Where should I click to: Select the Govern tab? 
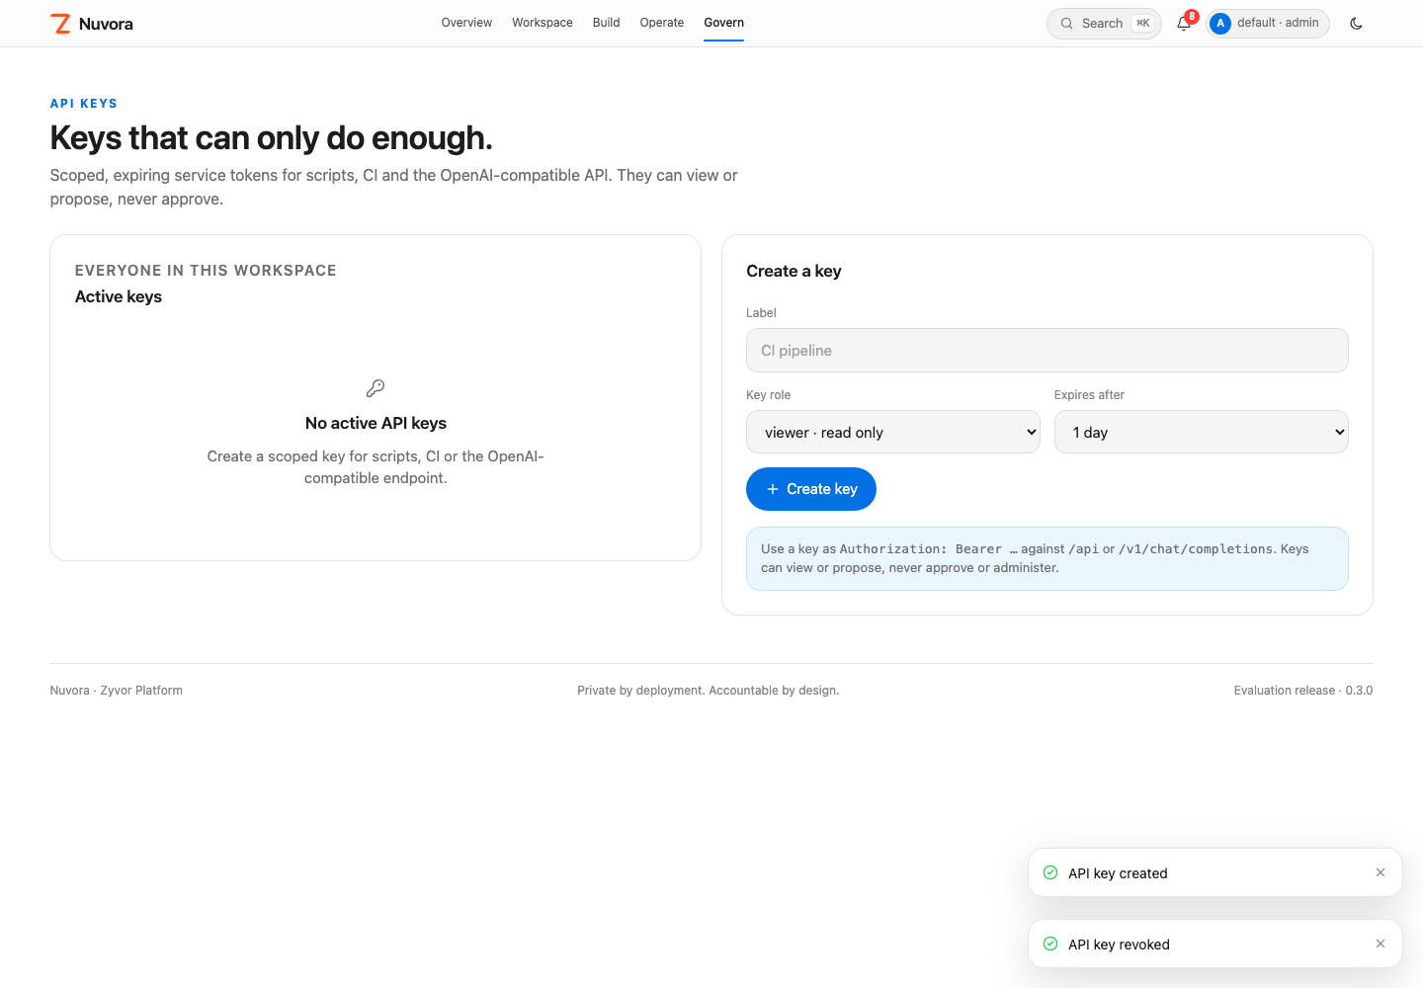coord(724,23)
